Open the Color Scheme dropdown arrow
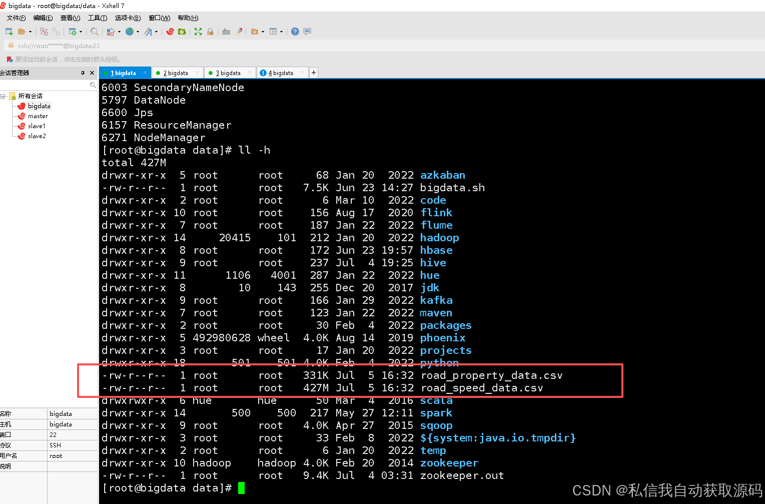765x504 pixels. pos(119,32)
